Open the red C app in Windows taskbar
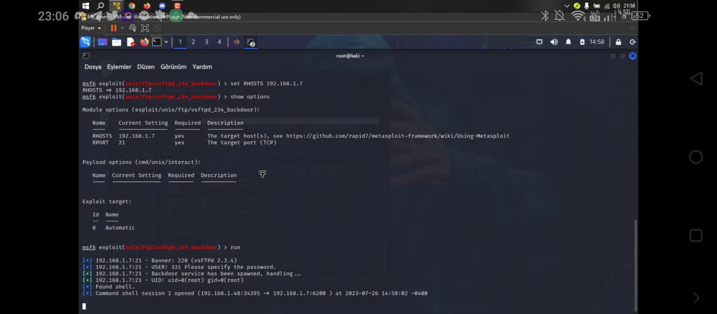Image resolution: width=717 pixels, height=314 pixels. (177, 6)
